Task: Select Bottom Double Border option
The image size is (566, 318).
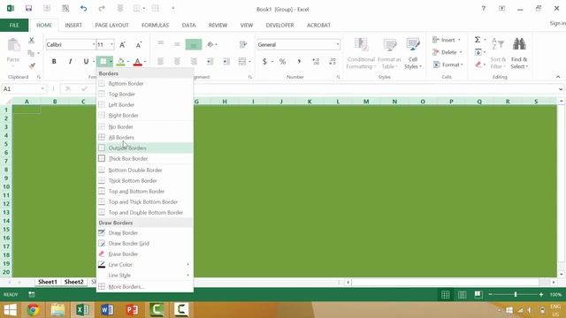Action: [x=144, y=170]
